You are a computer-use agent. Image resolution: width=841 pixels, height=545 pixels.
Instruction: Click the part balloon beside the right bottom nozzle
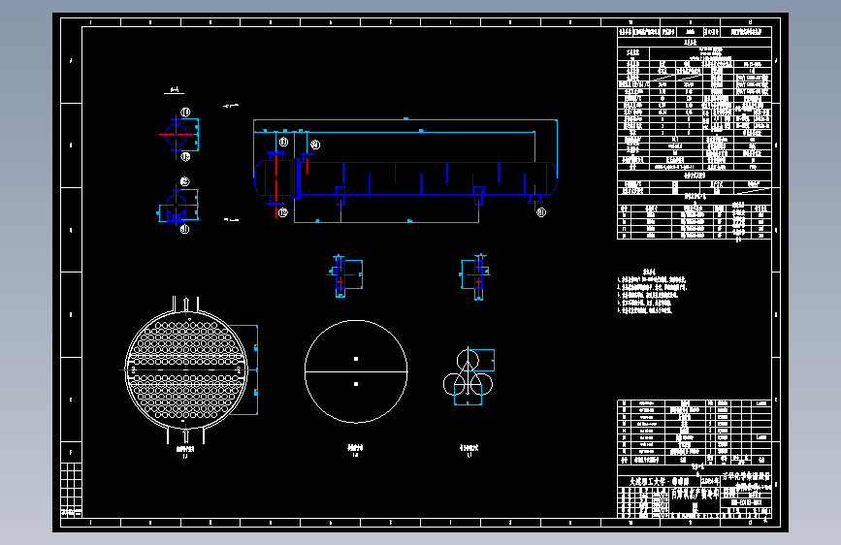(541, 212)
